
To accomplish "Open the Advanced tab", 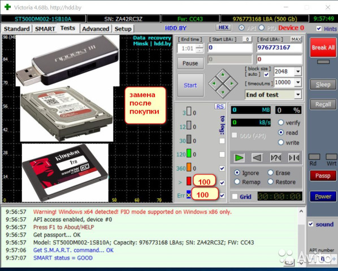I will tap(96, 29).
